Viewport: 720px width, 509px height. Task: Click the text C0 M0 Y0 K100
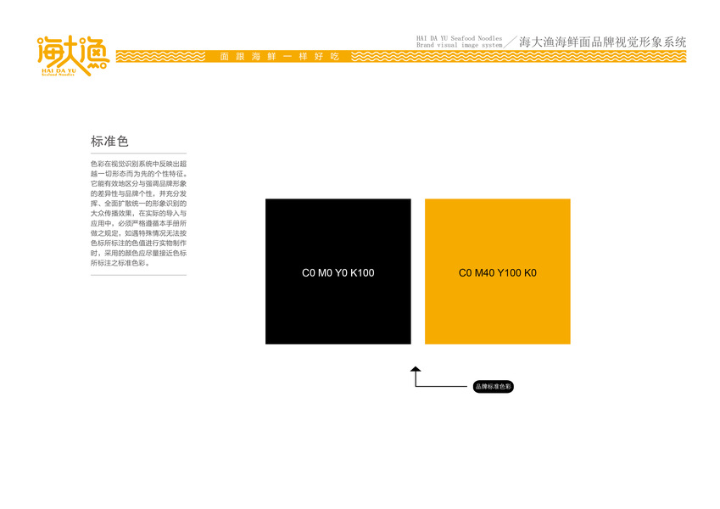click(338, 273)
